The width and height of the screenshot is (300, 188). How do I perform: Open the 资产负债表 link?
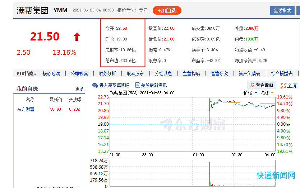tap(249, 74)
